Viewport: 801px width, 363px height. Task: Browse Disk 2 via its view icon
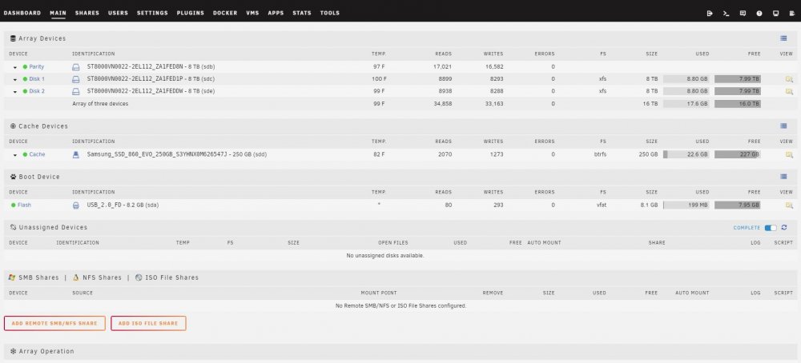point(789,91)
